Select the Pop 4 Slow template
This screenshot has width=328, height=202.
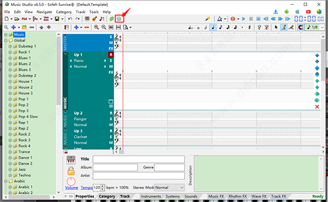[28, 117]
